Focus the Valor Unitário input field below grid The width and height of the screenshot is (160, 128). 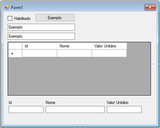124,110
